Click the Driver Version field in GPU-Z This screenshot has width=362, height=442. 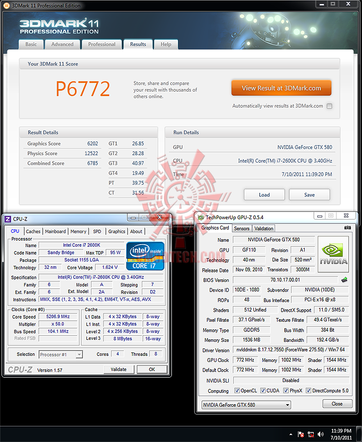click(x=291, y=349)
